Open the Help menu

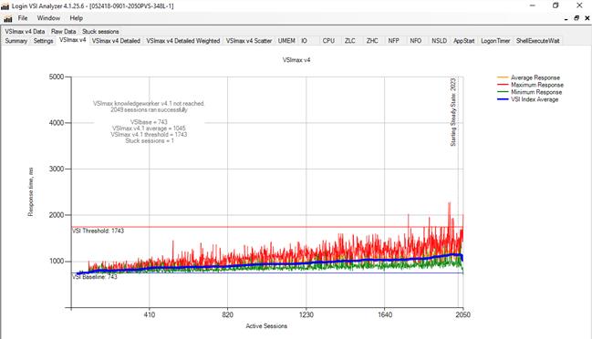76,18
